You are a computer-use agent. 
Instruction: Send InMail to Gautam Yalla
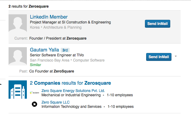point(159,57)
